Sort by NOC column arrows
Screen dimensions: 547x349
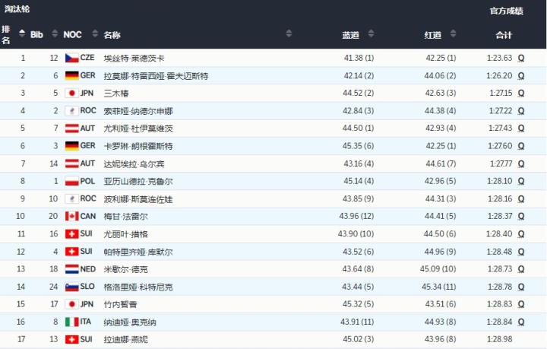point(94,34)
